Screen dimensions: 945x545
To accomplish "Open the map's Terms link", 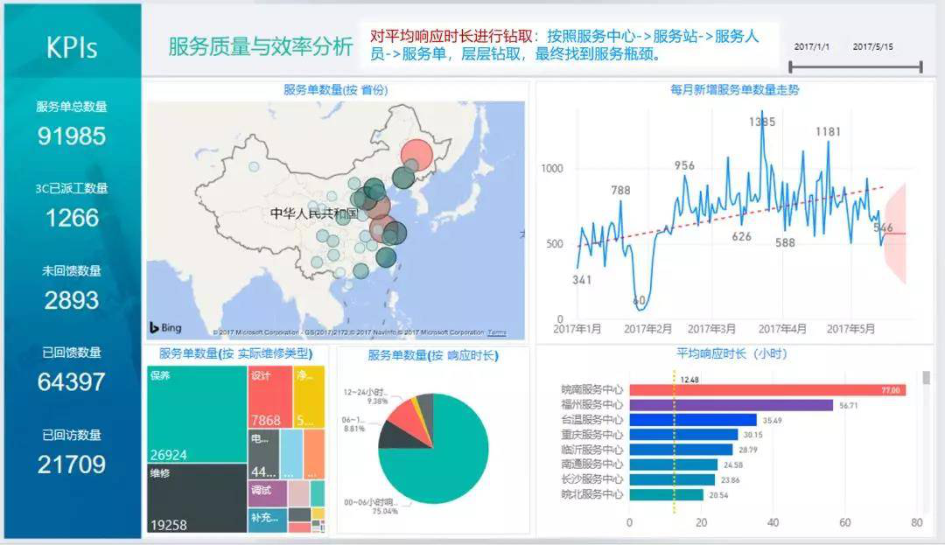I will tap(498, 332).
